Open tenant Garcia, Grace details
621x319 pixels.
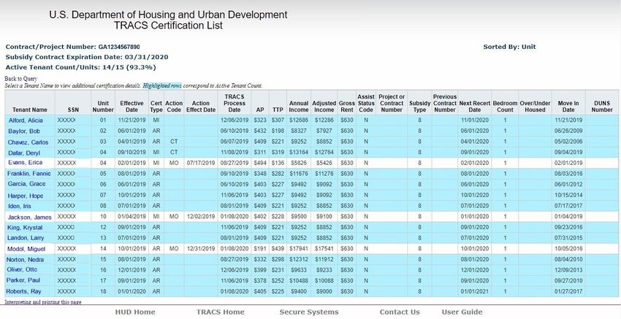(x=26, y=184)
